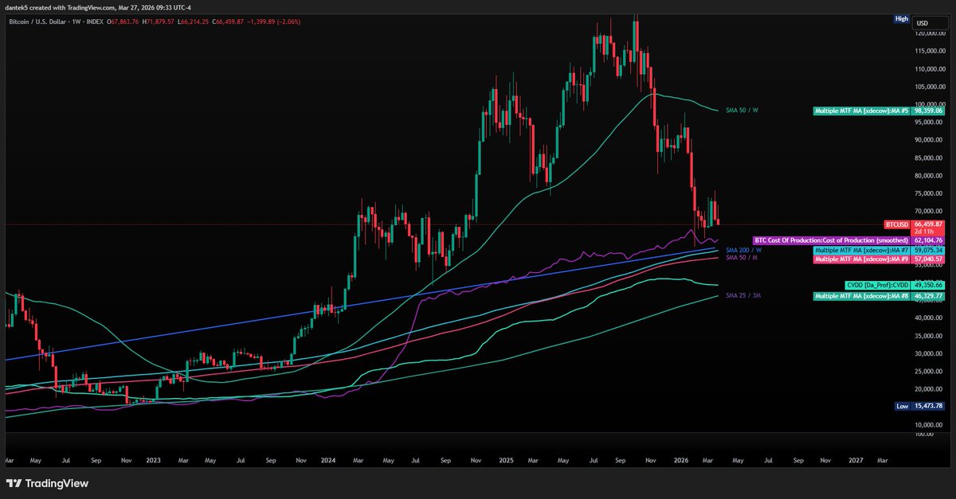Click the CVDD [Da_Prof] indicator label
This screenshot has width=956, height=499.
(877, 285)
